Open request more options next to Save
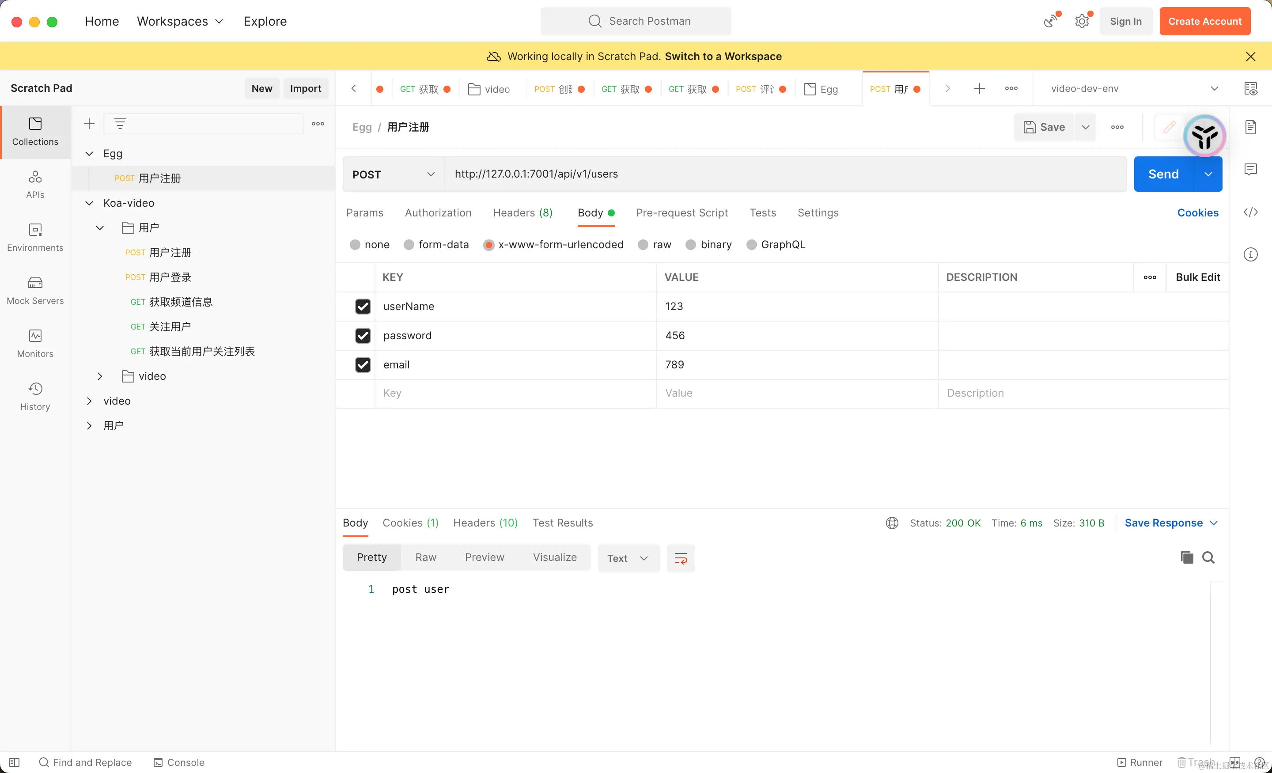This screenshot has width=1272, height=773. coord(1117,127)
